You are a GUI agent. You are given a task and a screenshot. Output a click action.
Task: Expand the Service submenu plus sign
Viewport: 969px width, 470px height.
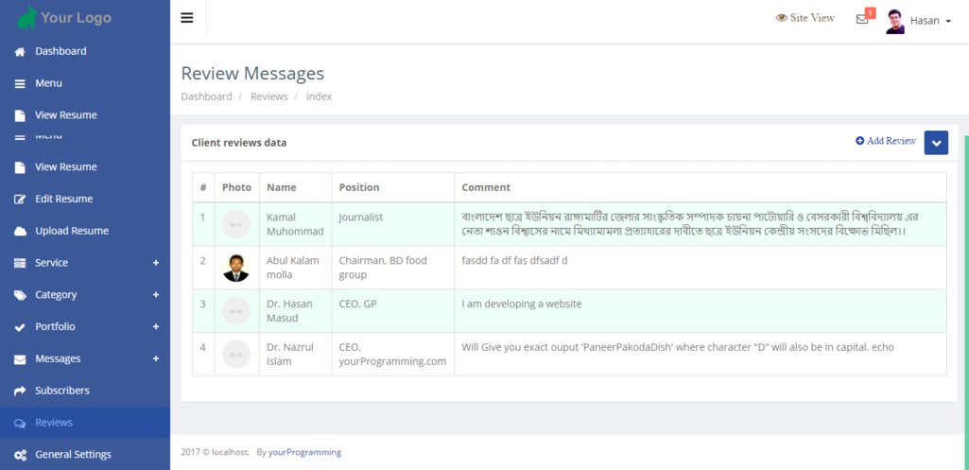[x=156, y=263]
